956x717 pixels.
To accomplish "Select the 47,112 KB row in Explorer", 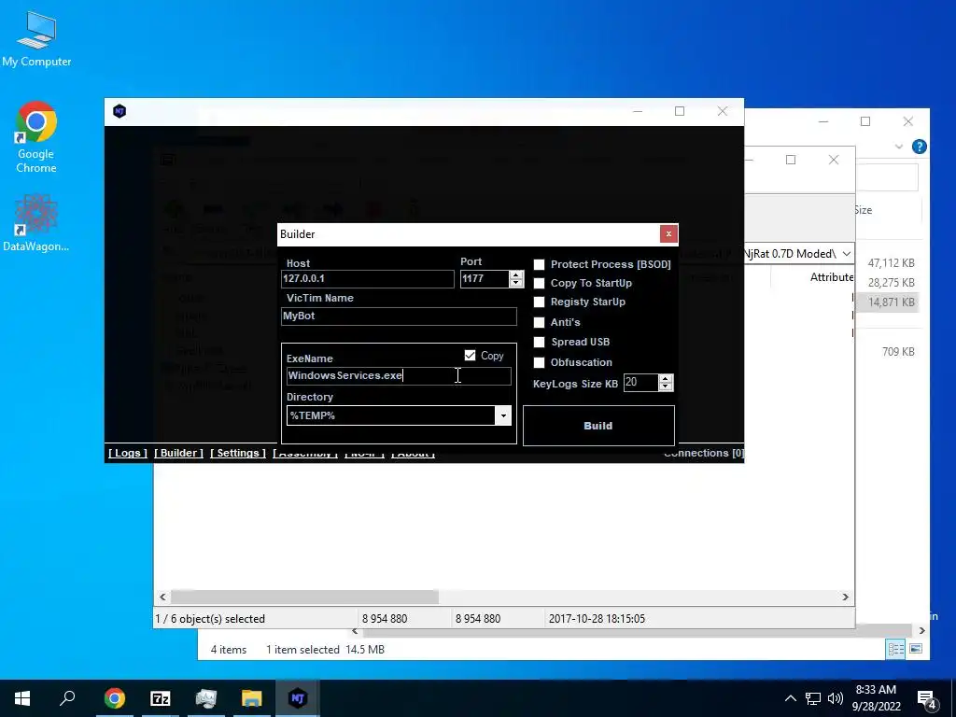I will pyautogui.click(x=892, y=263).
